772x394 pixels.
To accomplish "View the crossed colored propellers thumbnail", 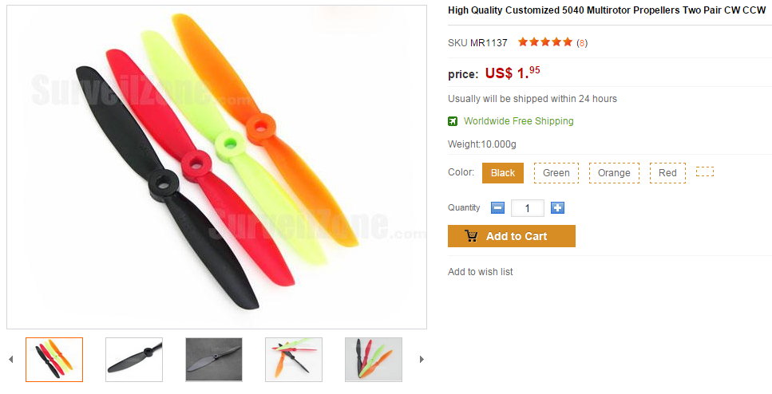I will 294,360.
